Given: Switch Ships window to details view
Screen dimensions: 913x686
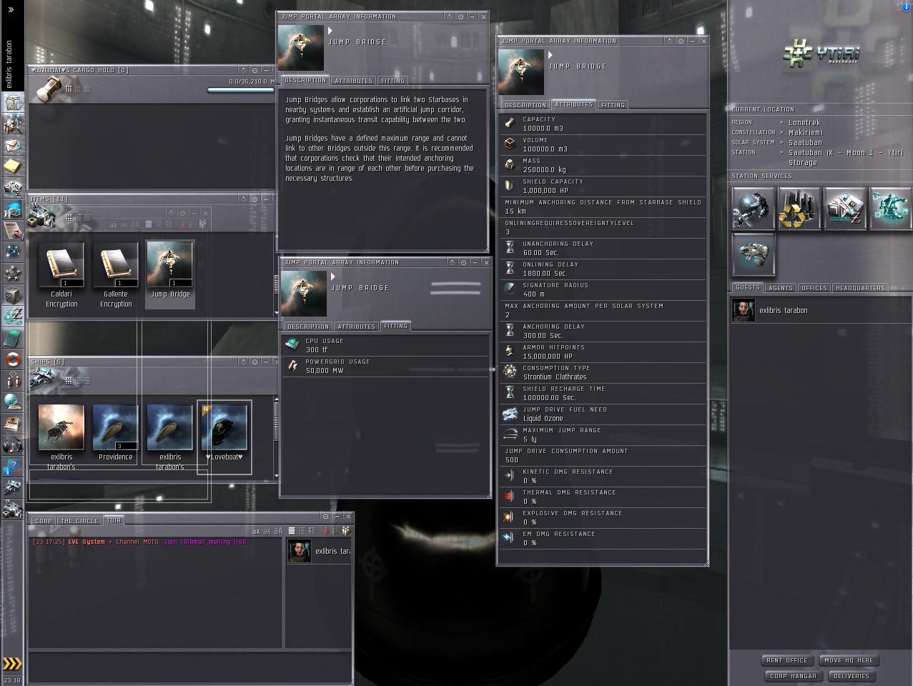Looking at the screenshot, I should (78, 381).
